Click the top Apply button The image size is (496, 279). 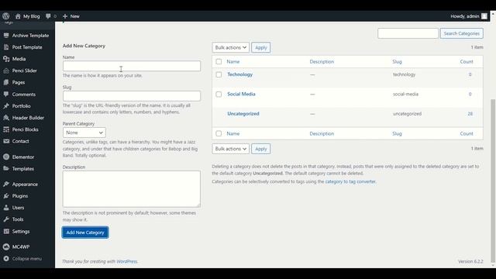pyautogui.click(x=261, y=47)
